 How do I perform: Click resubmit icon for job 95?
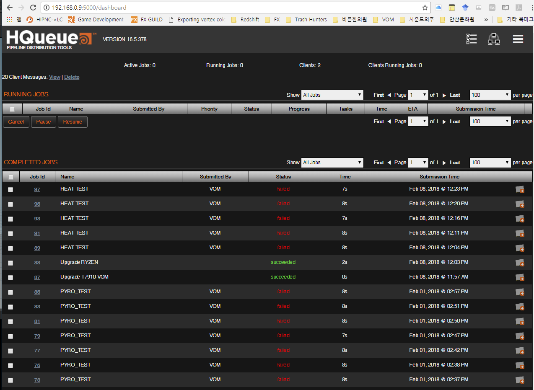pos(520,204)
